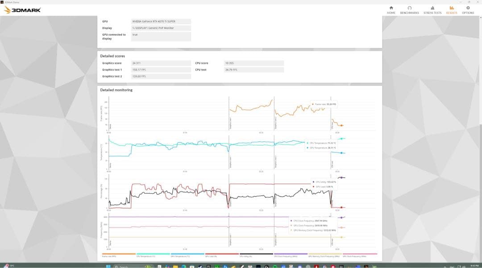The width and height of the screenshot is (482, 268).
Task: Open the Options gear
Action: coord(468,10)
